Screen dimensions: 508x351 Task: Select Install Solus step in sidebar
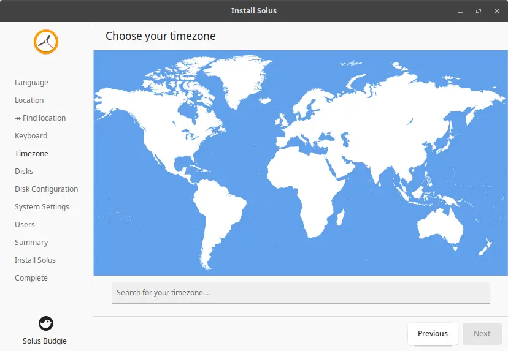point(35,260)
